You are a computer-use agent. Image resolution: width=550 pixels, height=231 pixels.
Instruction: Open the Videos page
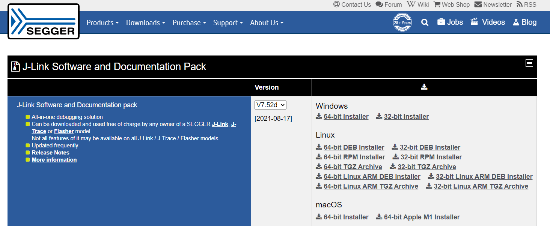click(x=488, y=22)
